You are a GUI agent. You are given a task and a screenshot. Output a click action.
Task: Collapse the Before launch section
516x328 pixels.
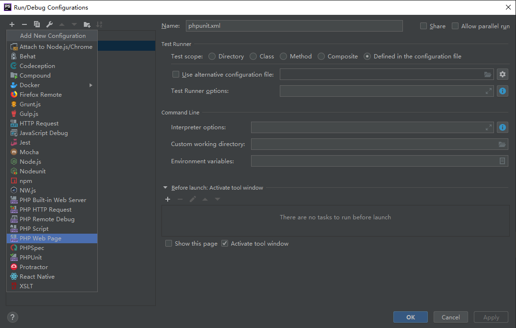point(165,188)
